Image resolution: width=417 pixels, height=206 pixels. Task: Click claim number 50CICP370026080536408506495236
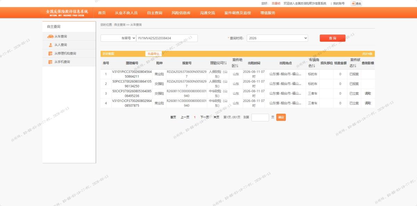click(x=132, y=94)
